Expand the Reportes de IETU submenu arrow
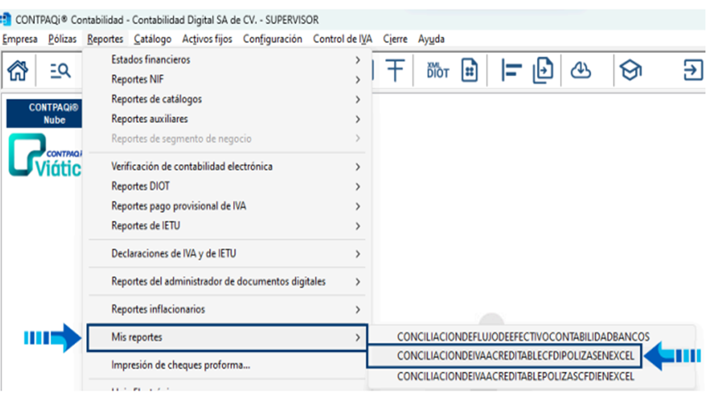Image resolution: width=721 pixels, height=406 pixels. [358, 226]
